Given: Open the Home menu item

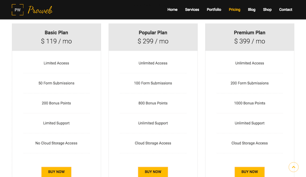Looking at the screenshot, I should pyautogui.click(x=172, y=10).
